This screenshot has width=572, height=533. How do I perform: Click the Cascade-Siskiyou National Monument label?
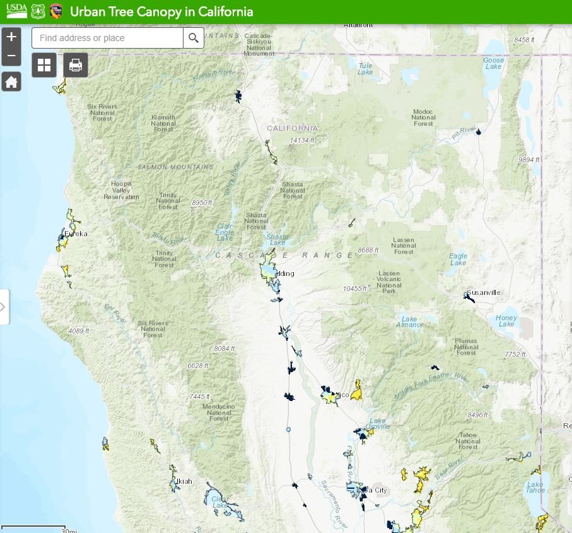(259, 45)
